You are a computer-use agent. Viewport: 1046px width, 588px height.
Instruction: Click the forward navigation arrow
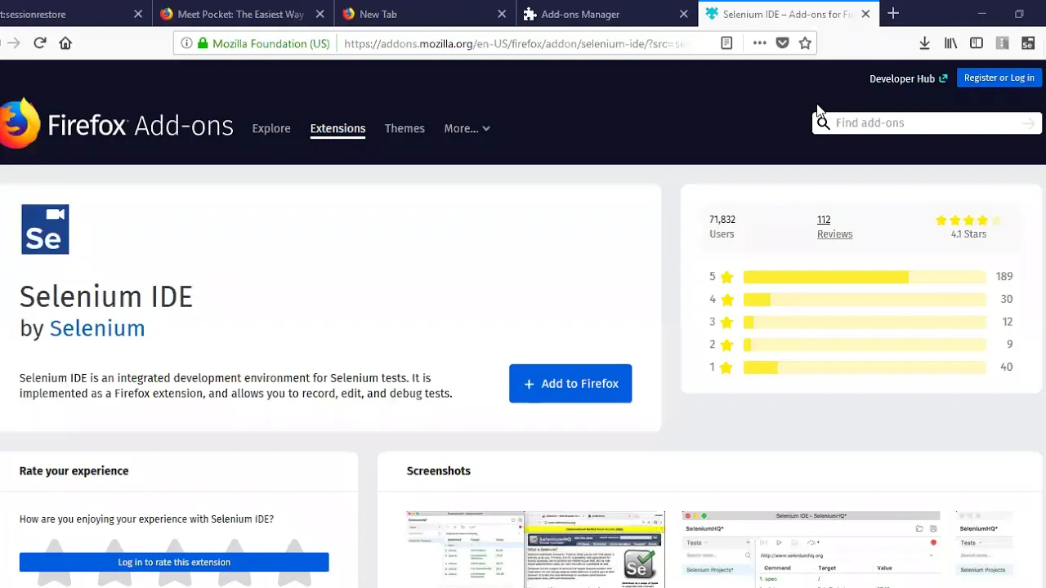coord(13,43)
